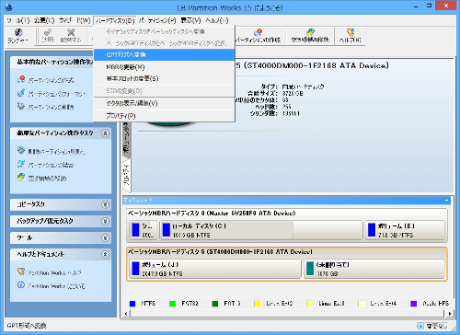Select the small system partition on Disk 0

click(x=144, y=230)
